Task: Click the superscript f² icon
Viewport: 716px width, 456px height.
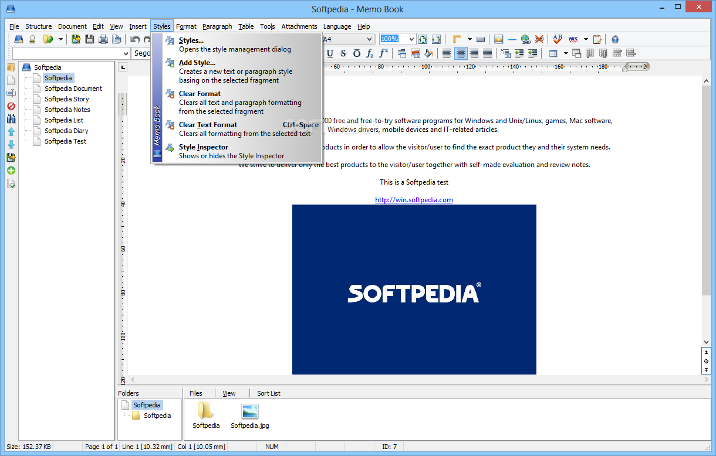Action: 383,53
